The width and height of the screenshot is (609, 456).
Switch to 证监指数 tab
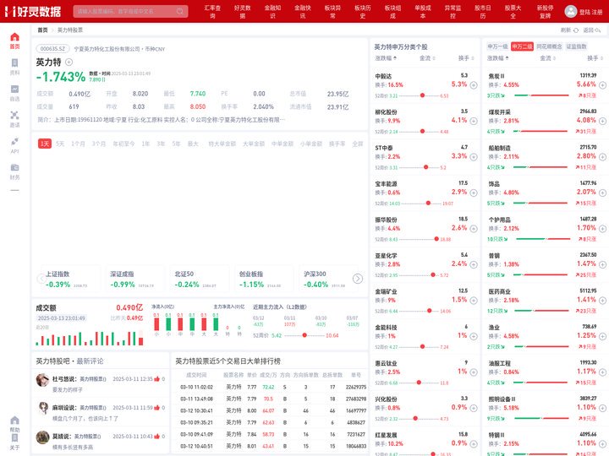coord(576,46)
